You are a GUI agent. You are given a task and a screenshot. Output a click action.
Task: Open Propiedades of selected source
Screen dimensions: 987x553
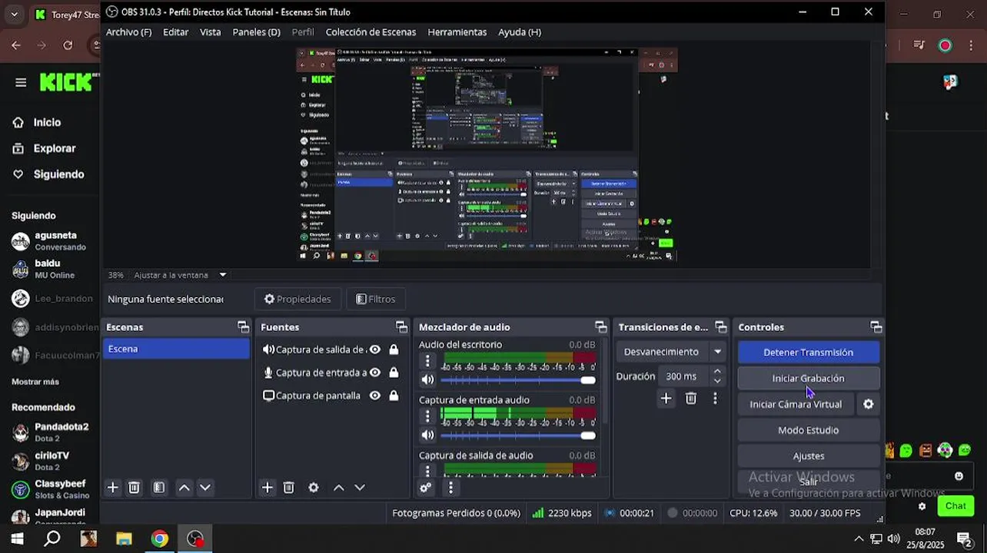coord(297,299)
